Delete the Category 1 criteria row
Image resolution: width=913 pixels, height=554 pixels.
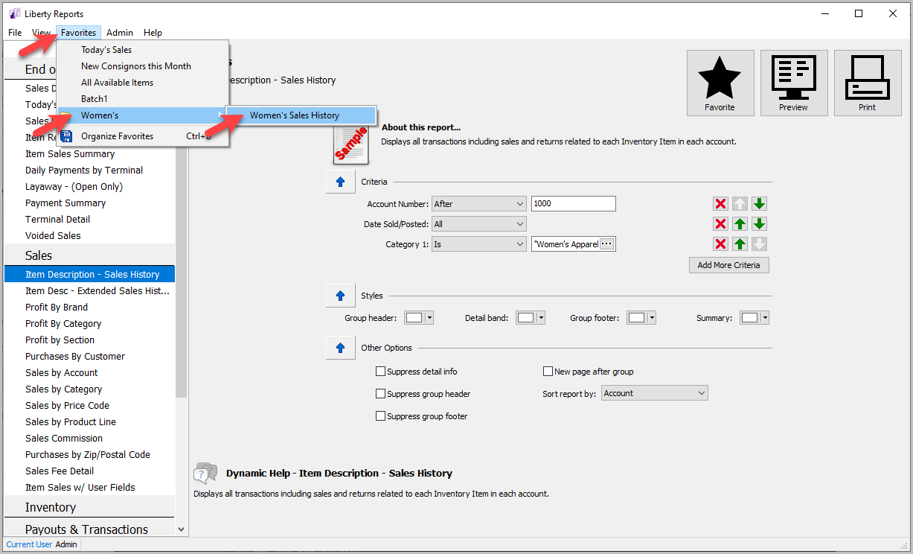[x=720, y=244]
